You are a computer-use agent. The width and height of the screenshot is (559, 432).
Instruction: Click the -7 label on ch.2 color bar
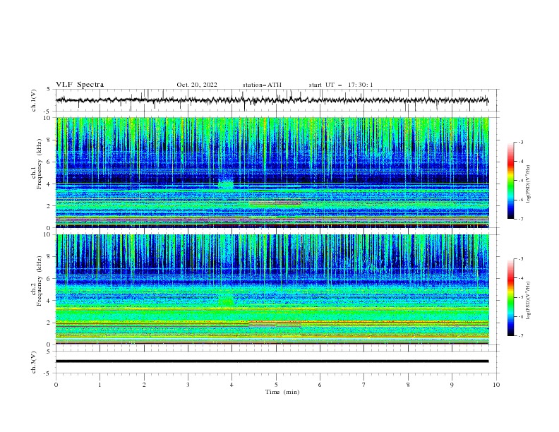tap(521, 335)
